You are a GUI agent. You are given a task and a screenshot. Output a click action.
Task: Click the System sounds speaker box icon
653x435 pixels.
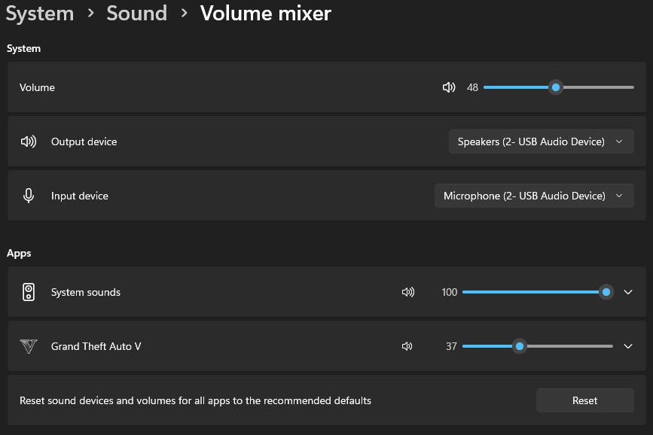coord(29,292)
